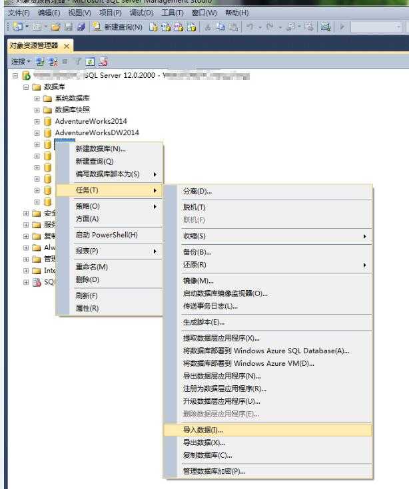Image resolution: width=409 pixels, height=489 pixels.
Task: Click the Activity Monitor toolbar icon
Action: pos(326,27)
